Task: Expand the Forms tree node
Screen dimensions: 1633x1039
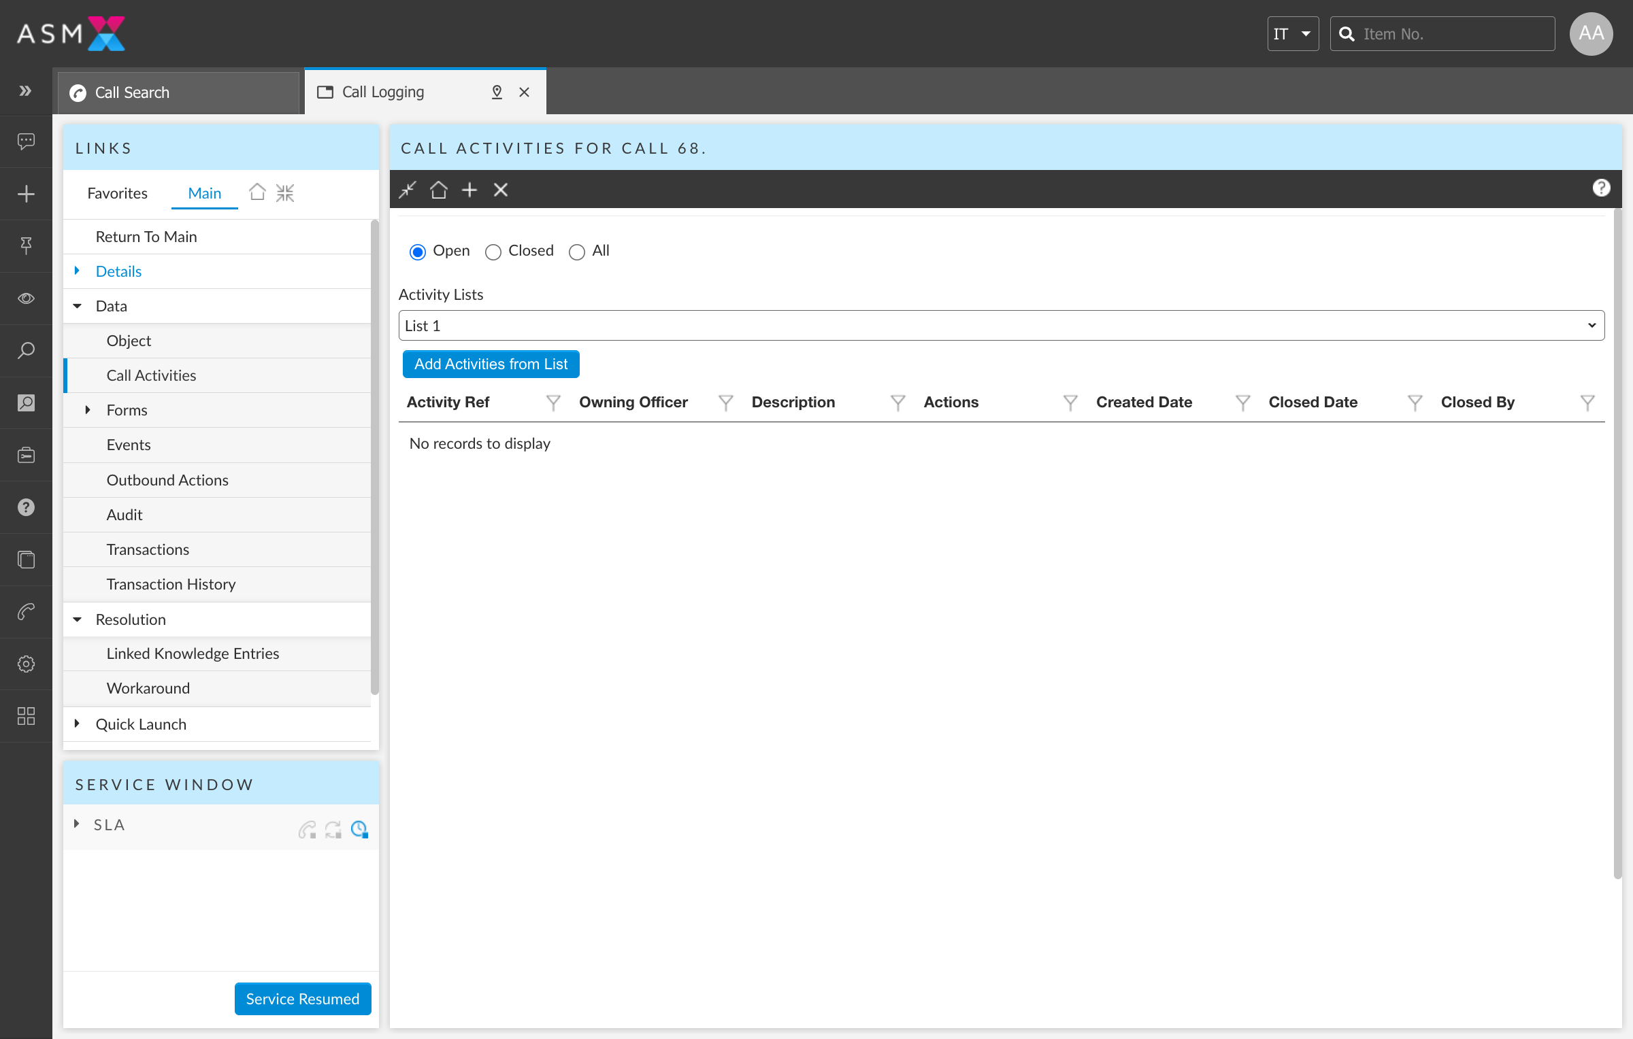Action: point(88,409)
